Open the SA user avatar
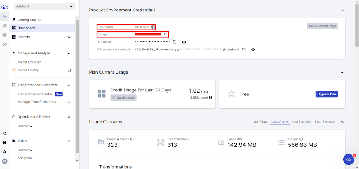Screen dimensions: 359x169 coord(5,161)
